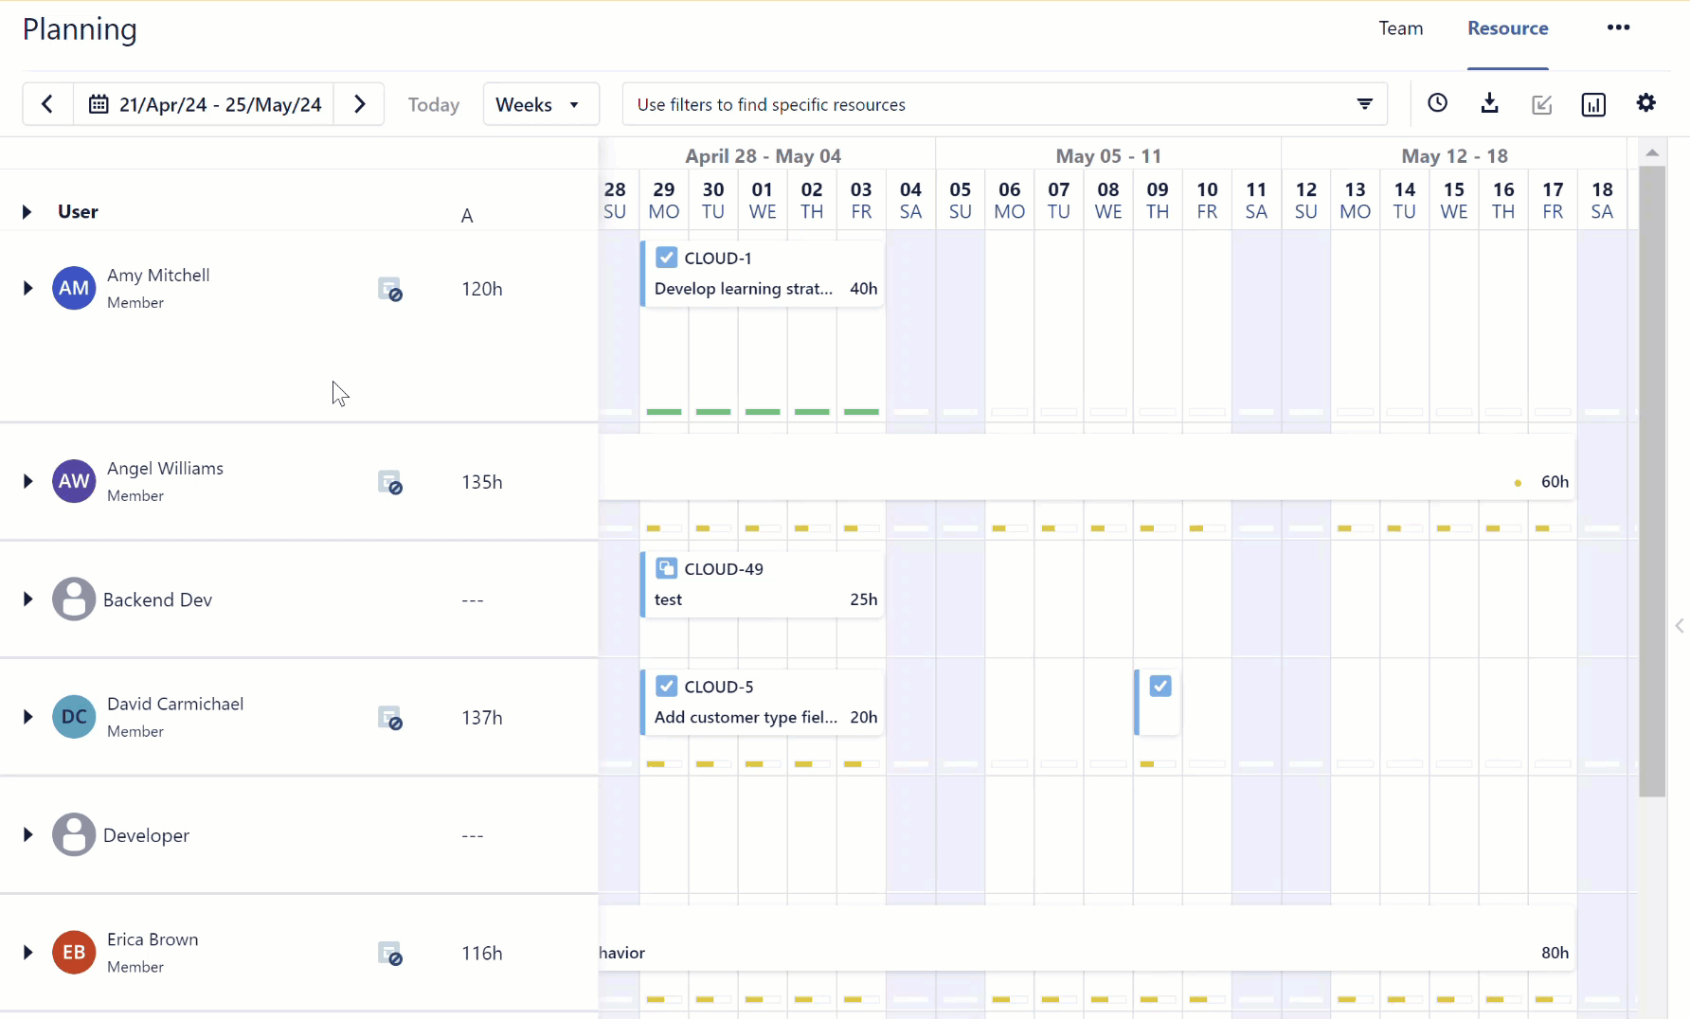Viewport: 1690px width, 1019px height.
Task: Click the Today button
Action: click(433, 104)
